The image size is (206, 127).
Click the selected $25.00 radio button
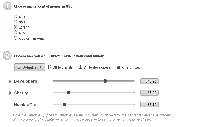coord(16,27)
